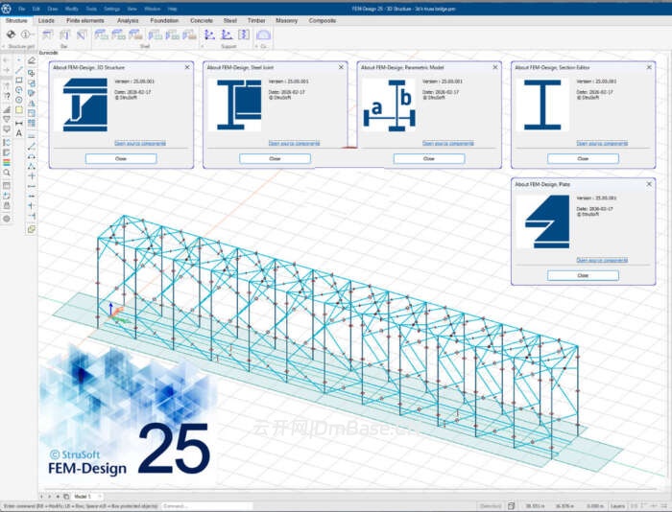Select the Beam tool in Bar group
This screenshot has width=672, height=512.
pos(48,35)
